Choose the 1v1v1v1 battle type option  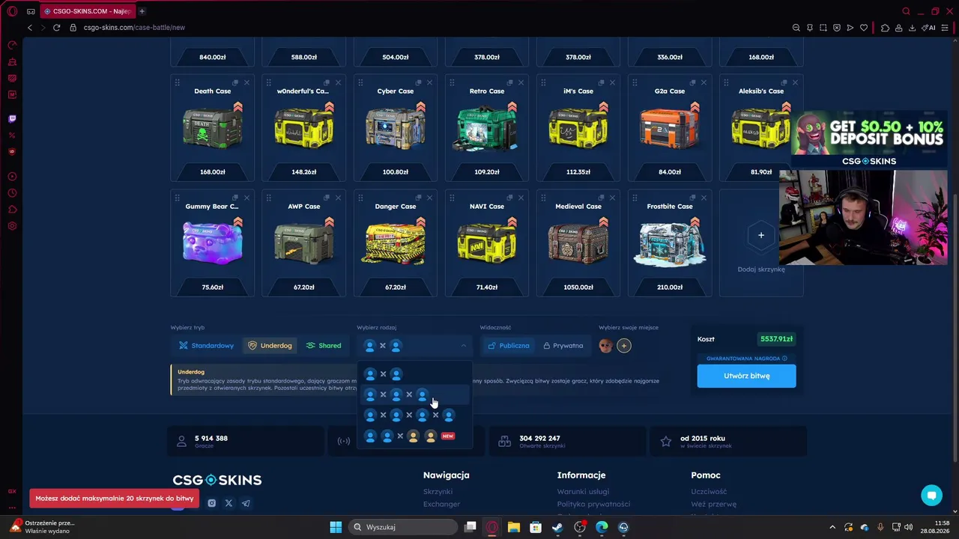[x=414, y=415]
